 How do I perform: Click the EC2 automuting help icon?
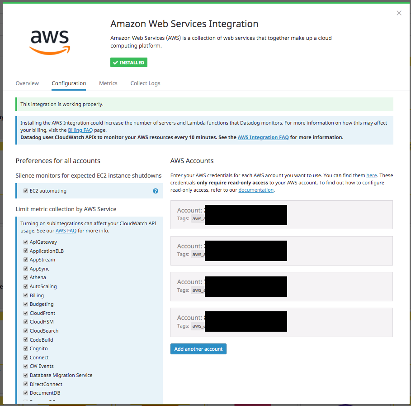(156, 191)
